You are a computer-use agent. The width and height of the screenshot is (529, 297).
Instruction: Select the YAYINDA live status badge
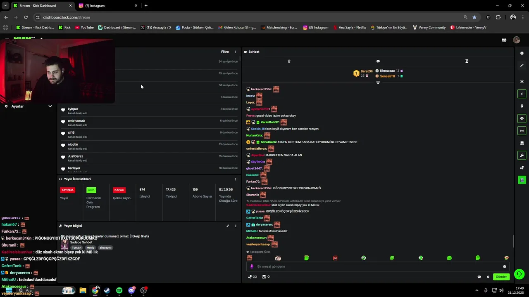point(67,190)
